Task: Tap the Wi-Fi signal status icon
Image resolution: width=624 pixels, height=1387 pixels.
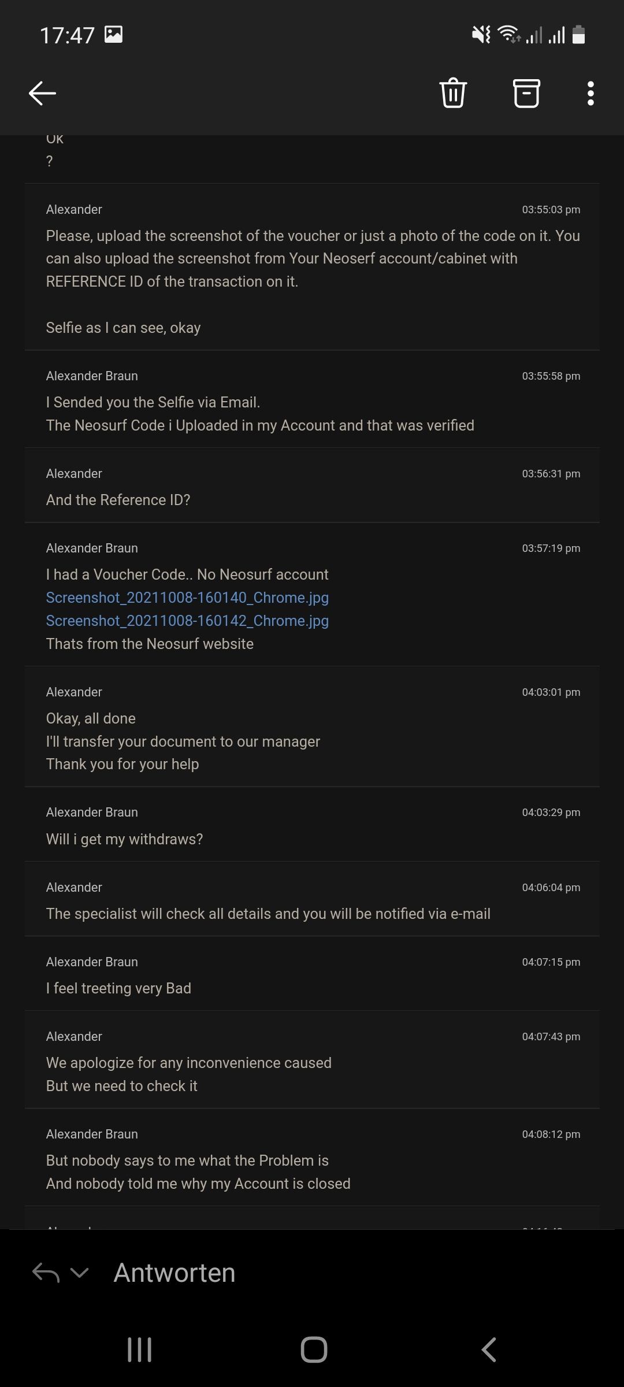Action: [x=509, y=35]
